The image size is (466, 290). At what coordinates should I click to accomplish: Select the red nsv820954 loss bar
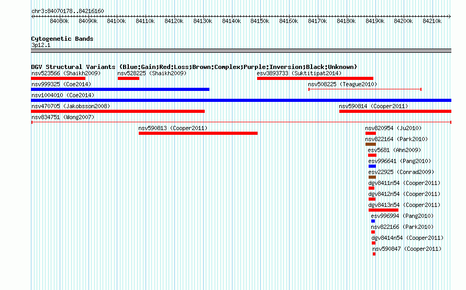click(x=371, y=133)
